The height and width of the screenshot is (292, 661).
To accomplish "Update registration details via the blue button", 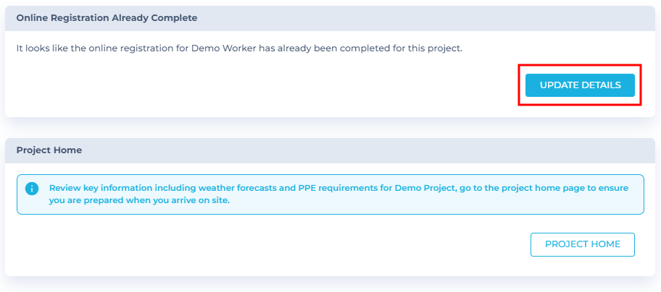I will [580, 85].
